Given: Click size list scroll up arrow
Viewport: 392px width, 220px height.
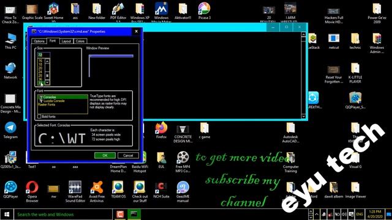Looking at the screenshot, I should (x=47, y=61).
